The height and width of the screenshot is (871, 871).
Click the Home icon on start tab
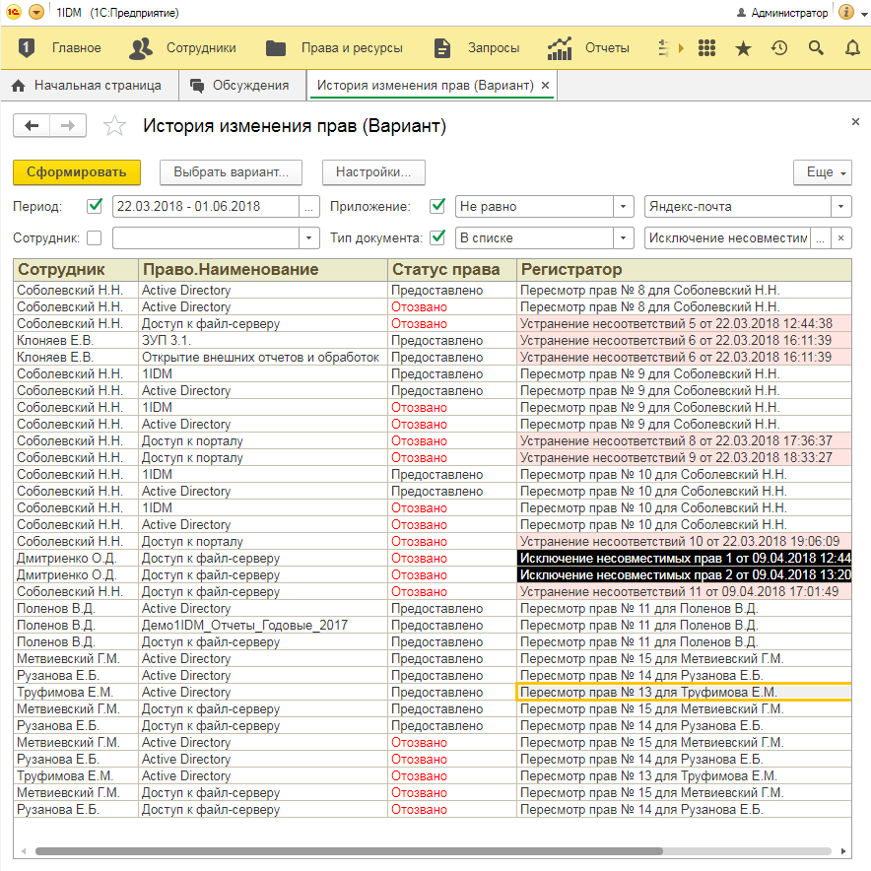18,86
